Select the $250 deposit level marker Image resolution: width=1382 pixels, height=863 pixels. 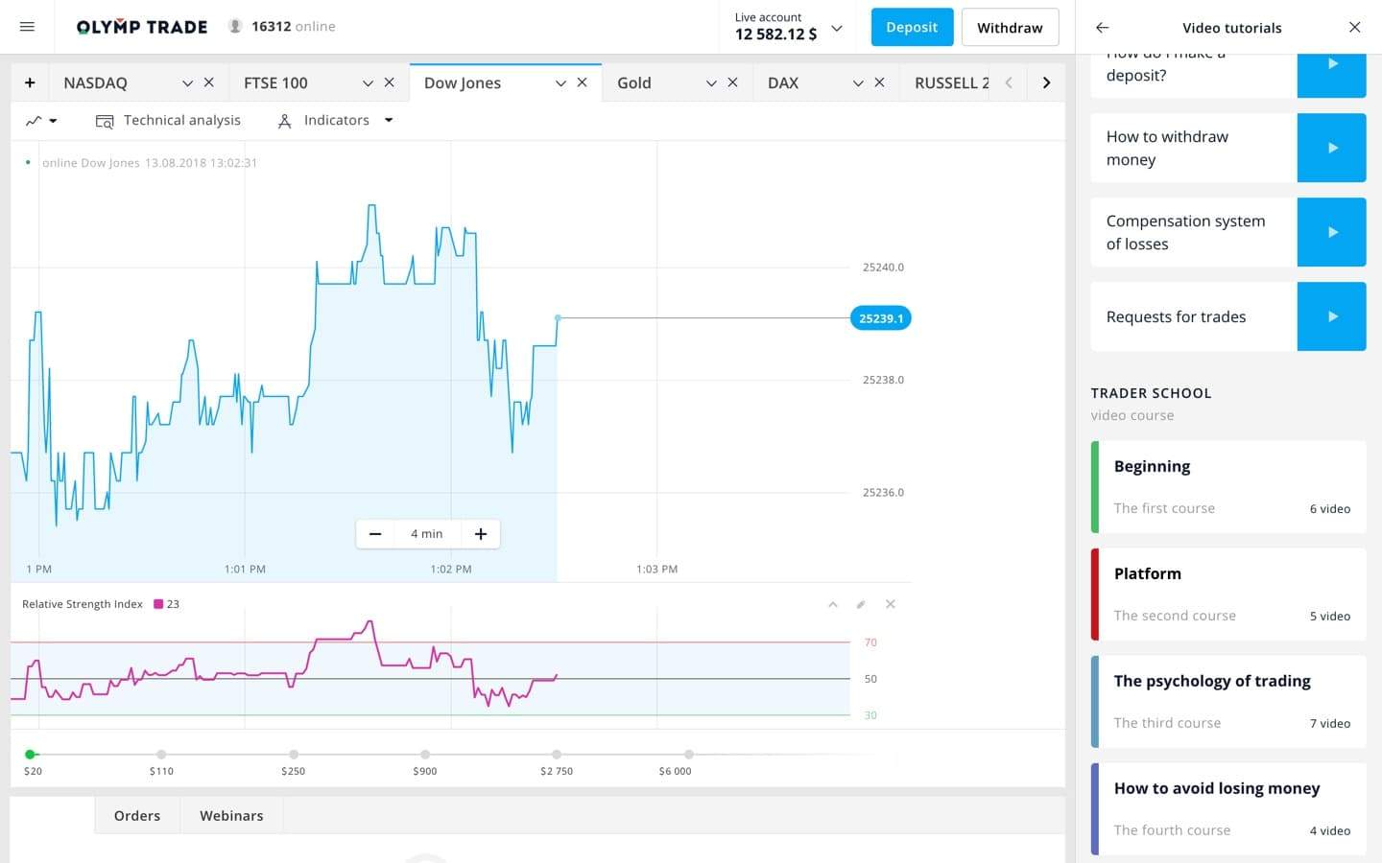click(x=294, y=755)
